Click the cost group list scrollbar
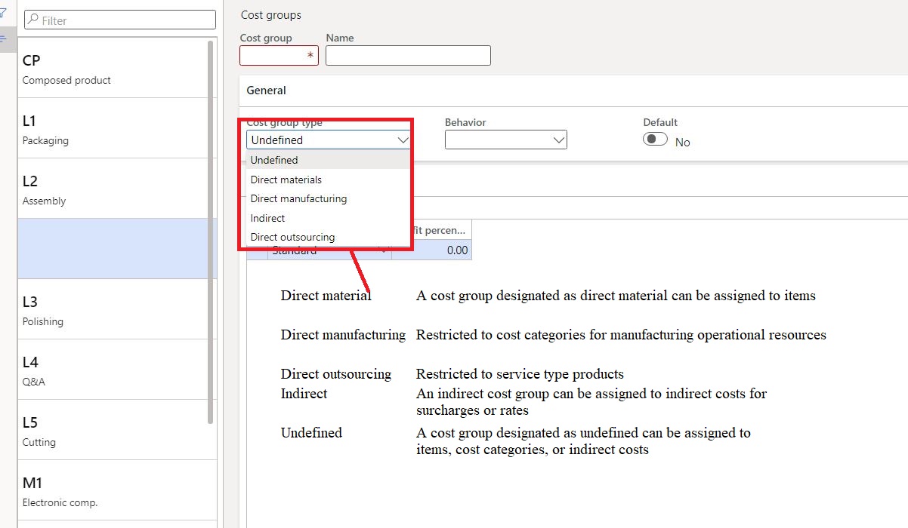This screenshot has height=528, width=908. click(x=211, y=226)
